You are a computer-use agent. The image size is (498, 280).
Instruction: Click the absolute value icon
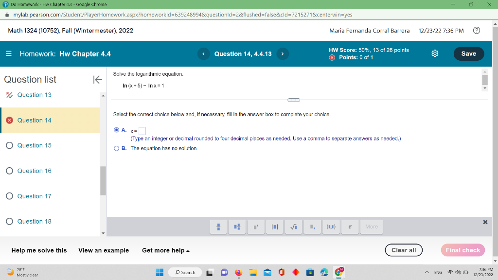[274, 227]
